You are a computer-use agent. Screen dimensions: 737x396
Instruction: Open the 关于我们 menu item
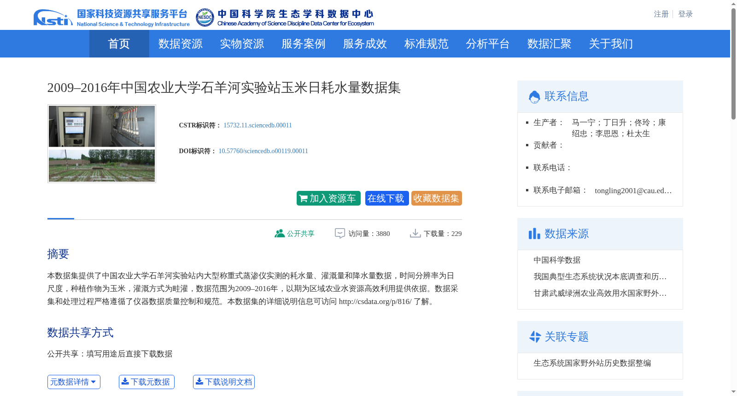click(611, 44)
